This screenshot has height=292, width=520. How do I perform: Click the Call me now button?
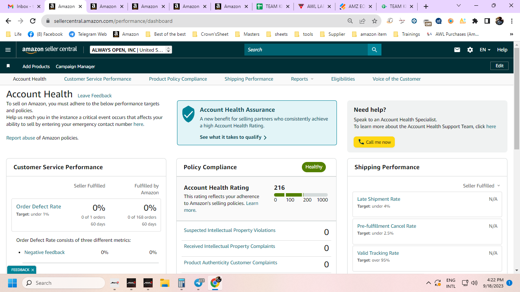click(374, 142)
